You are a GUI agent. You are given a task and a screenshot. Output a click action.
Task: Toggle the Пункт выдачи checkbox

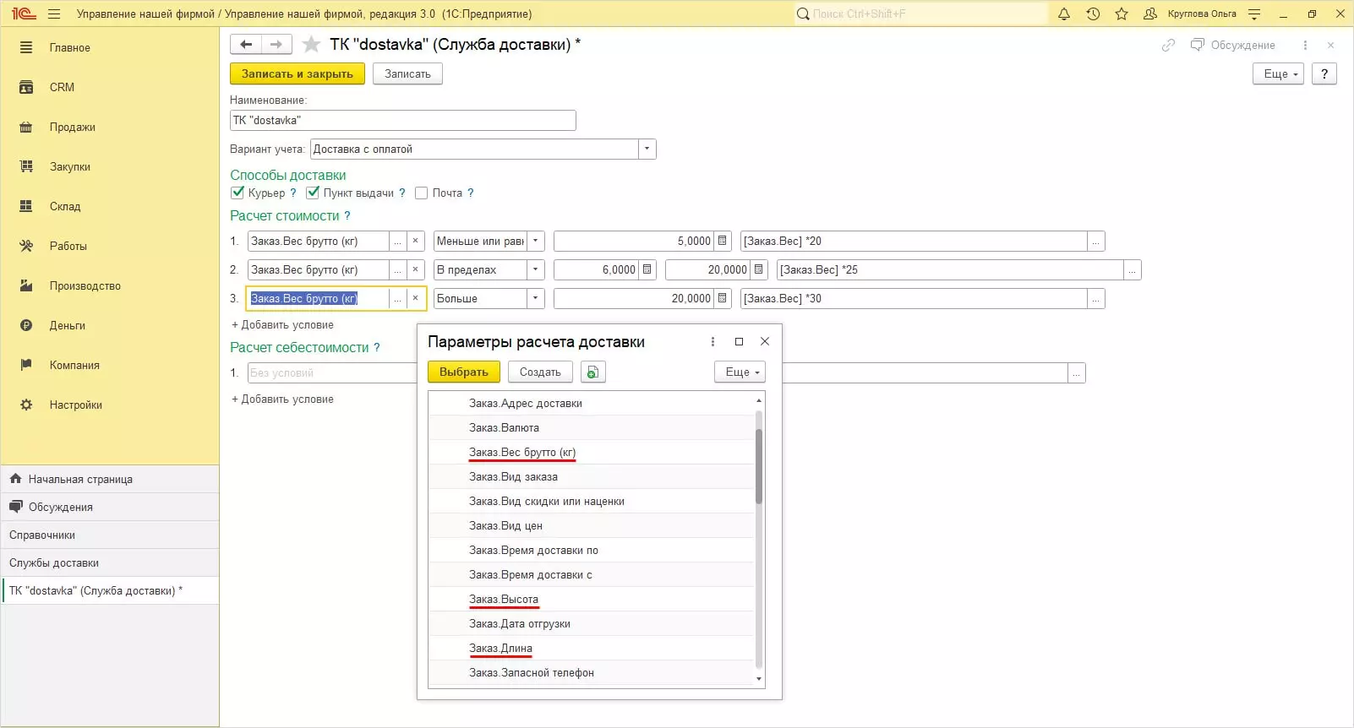pyautogui.click(x=313, y=193)
